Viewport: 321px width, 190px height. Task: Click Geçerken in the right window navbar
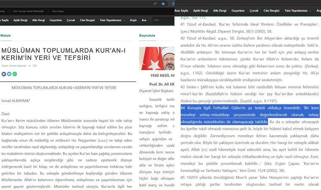click(x=238, y=11)
